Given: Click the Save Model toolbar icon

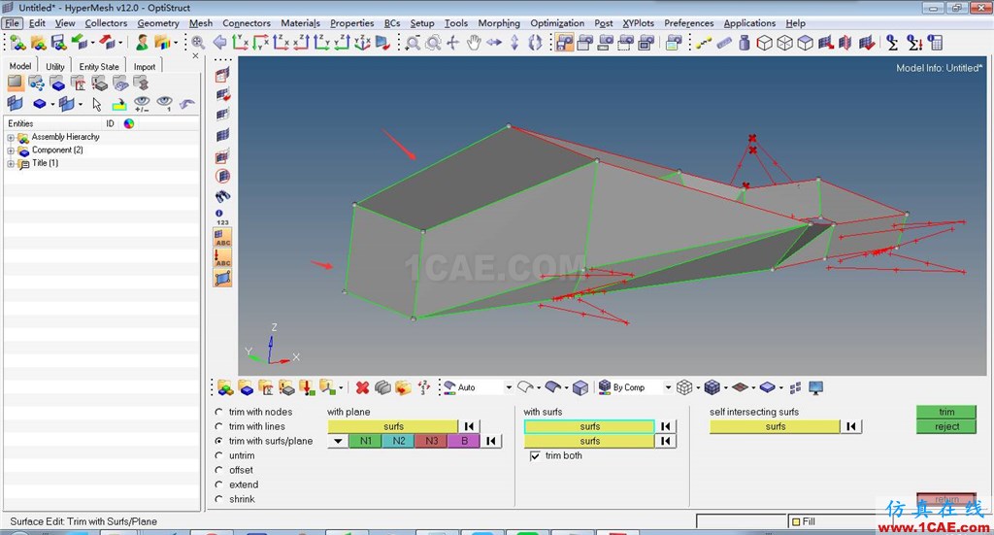Looking at the screenshot, I should (58, 43).
